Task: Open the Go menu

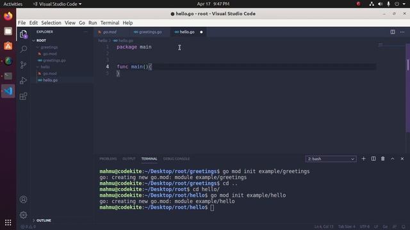Action: 82,23
